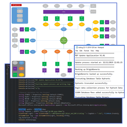Select the orange MDD Software Update ellipse
The width and height of the screenshot is (127, 127).
[44, 52]
